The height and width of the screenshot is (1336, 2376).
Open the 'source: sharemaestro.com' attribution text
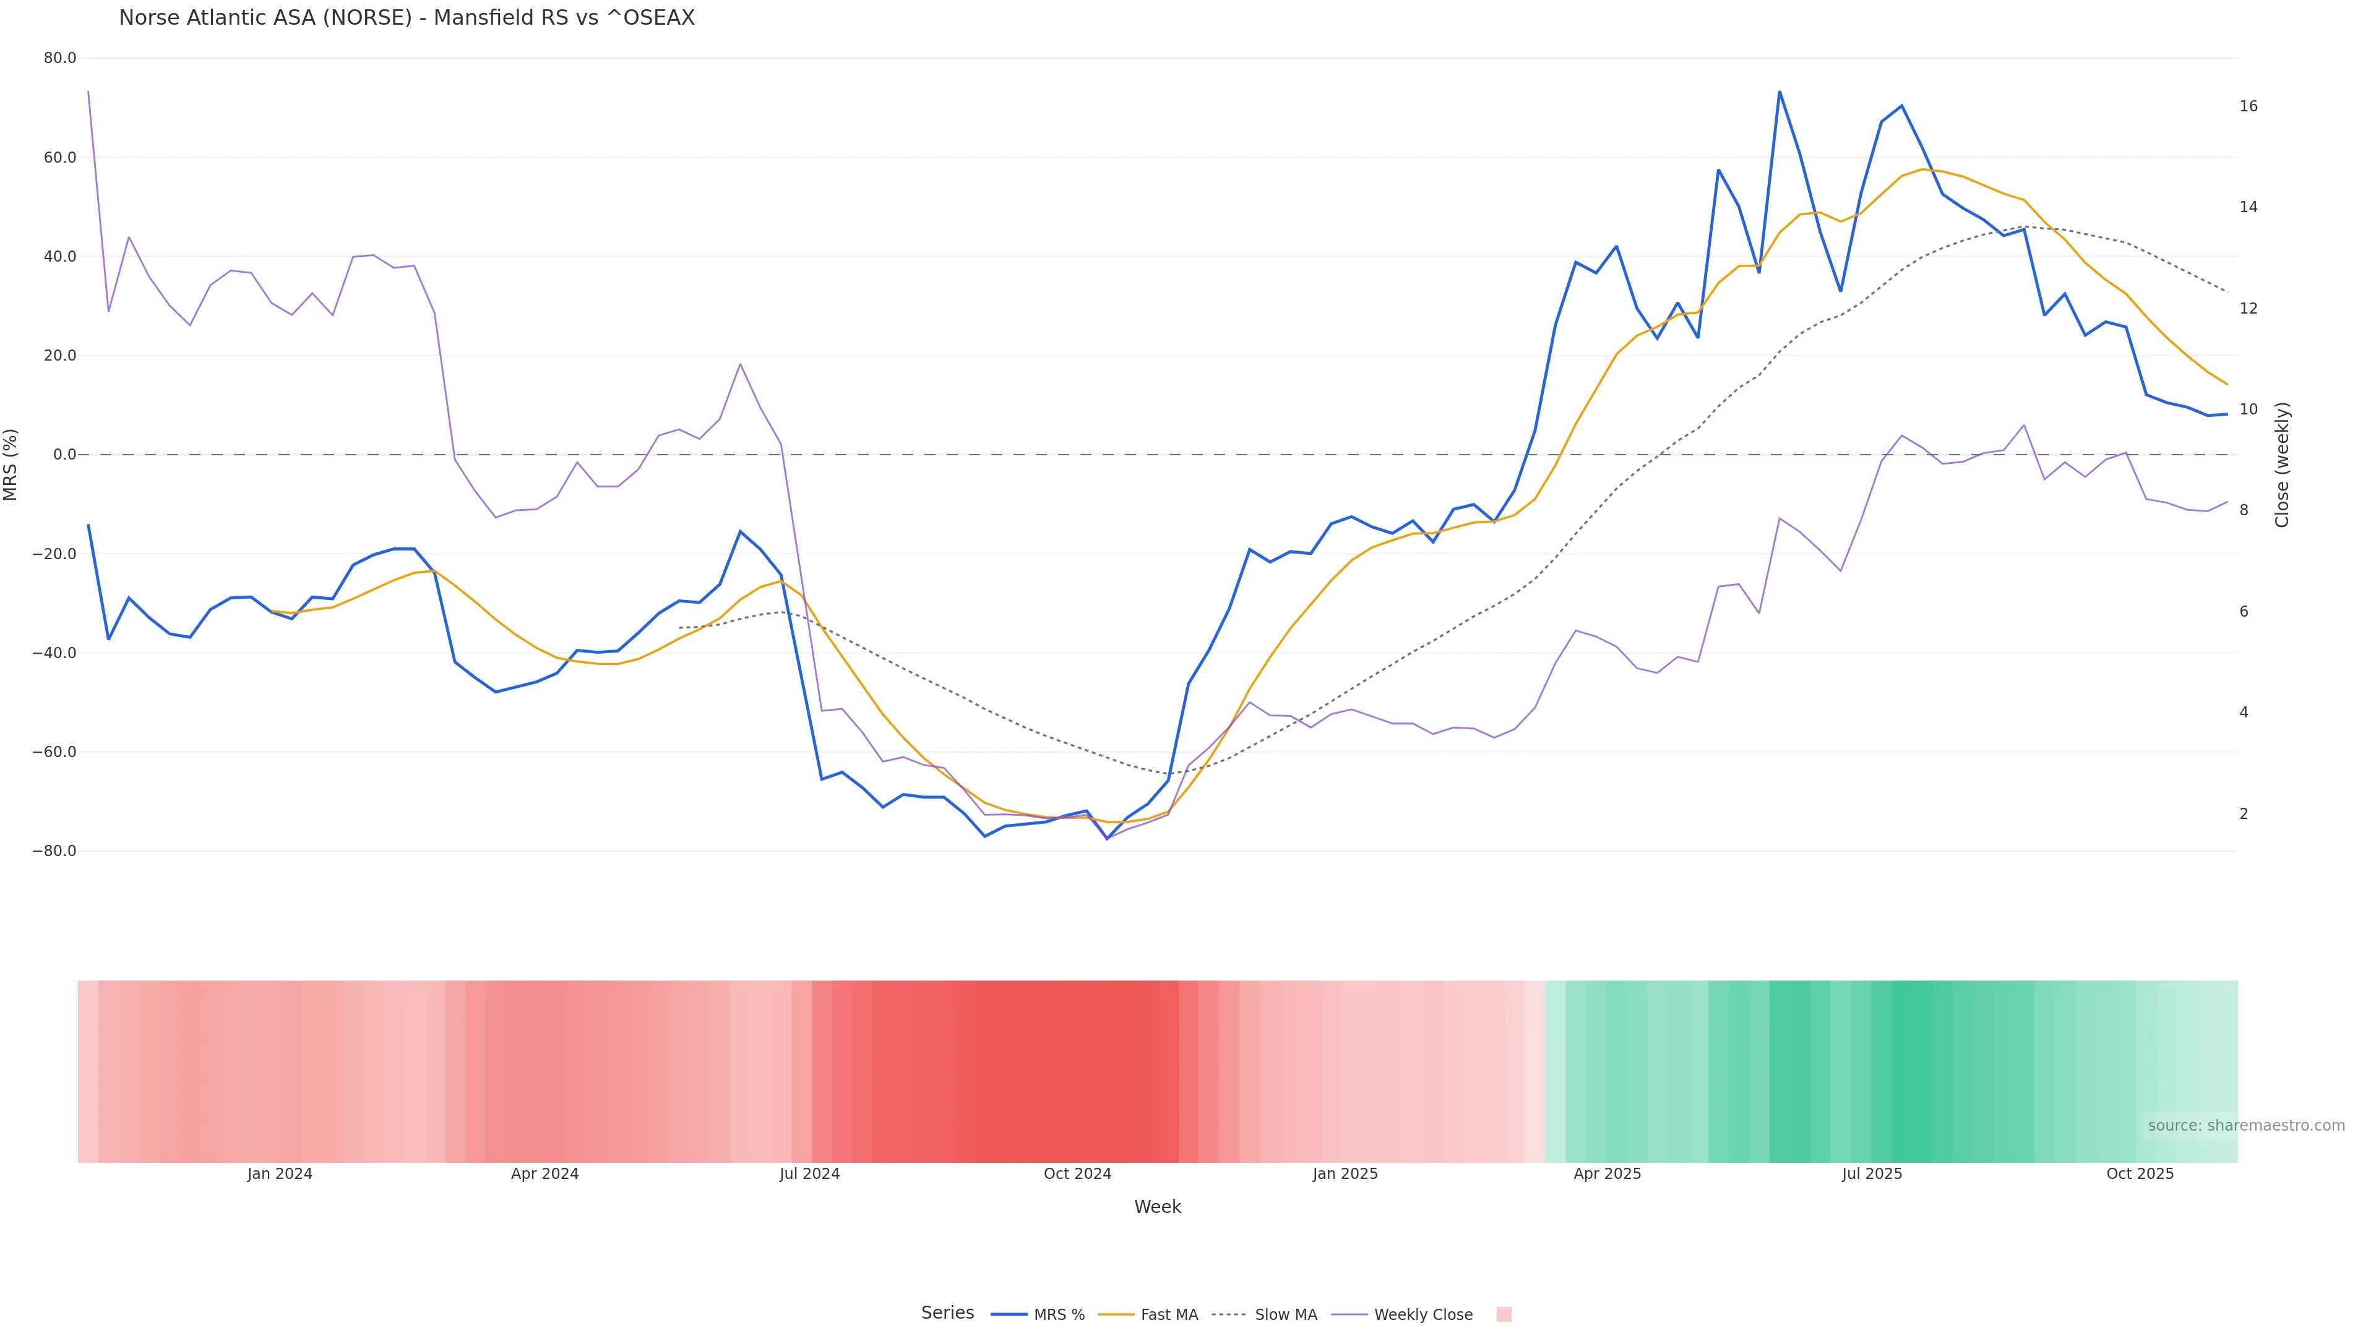point(2246,1125)
